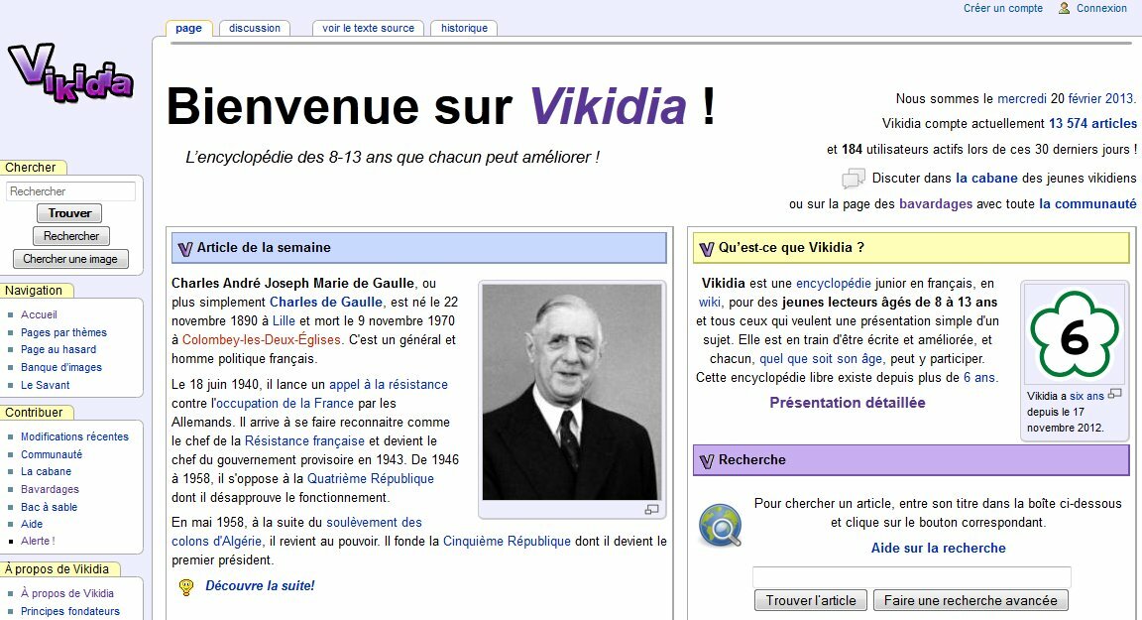Click the mercredi date link

point(1022,98)
